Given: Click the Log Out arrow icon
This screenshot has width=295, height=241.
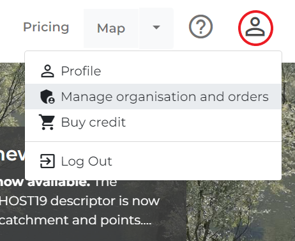Looking at the screenshot, I should [47, 161].
